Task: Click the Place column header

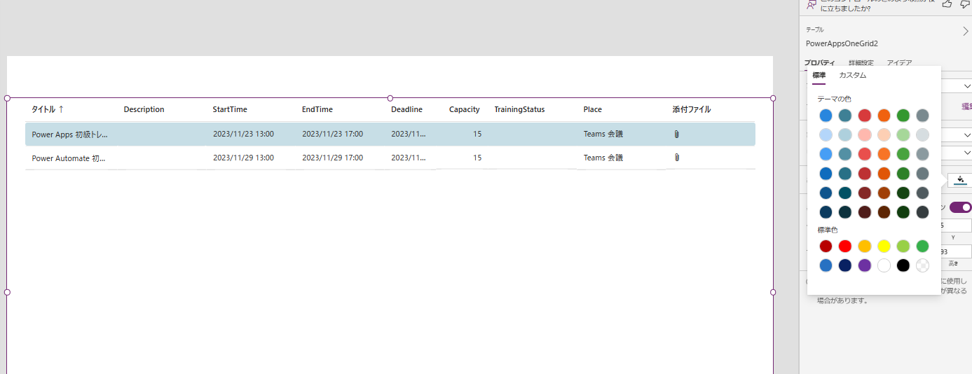Action: point(593,109)
